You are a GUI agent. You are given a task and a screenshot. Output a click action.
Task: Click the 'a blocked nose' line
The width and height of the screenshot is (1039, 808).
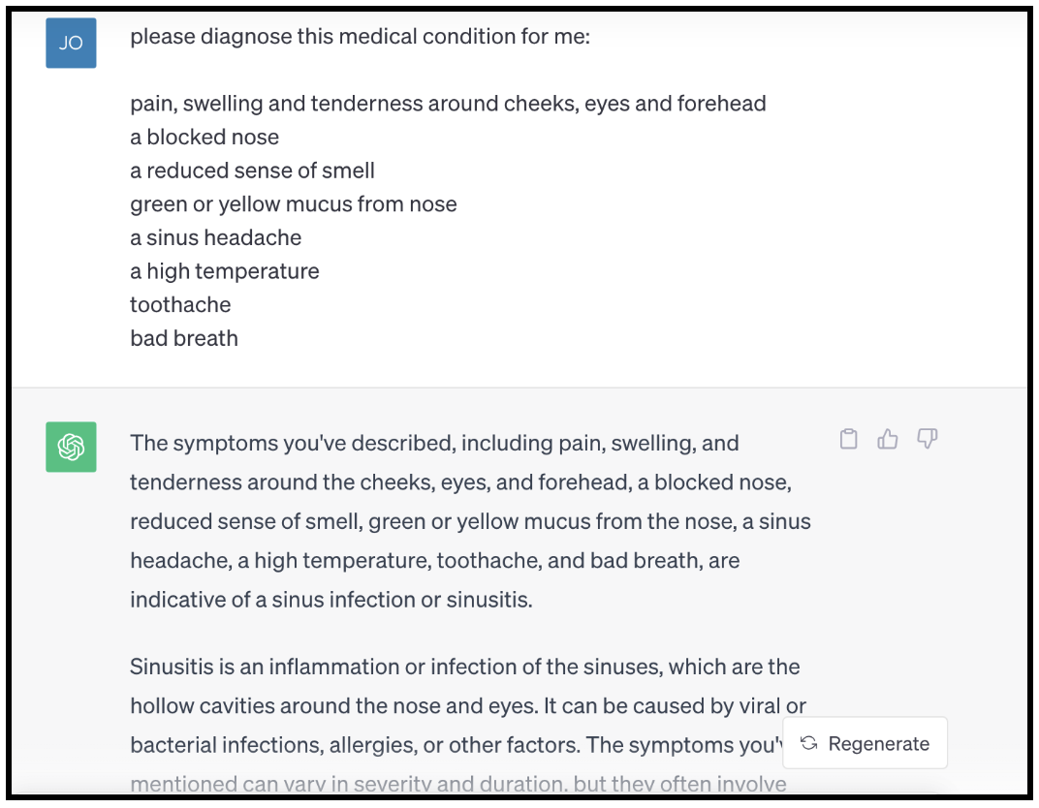click(205, 138)
